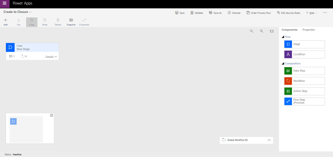Open the Power Apps app launcher waffle

[4, 3]
